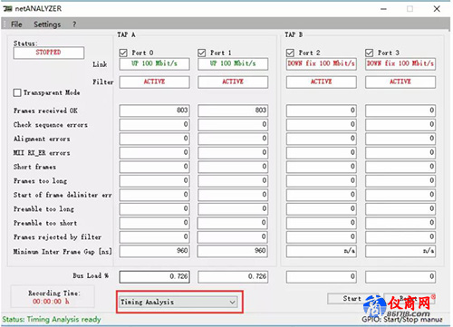
Task: Uncheck the Port 0 checkbox
Action: coord(123,53)
